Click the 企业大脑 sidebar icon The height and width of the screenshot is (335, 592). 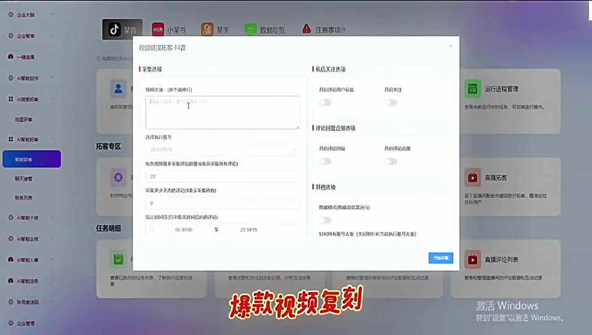coord(10,15)
